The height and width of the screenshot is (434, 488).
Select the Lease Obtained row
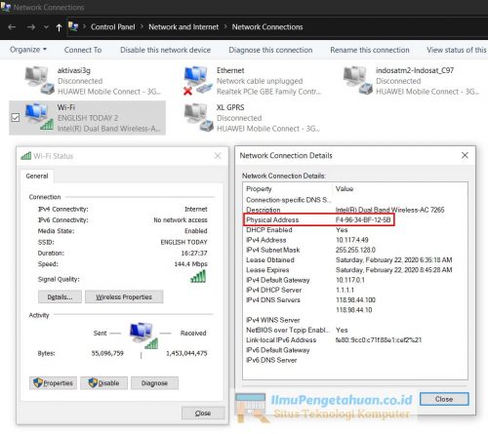tap(355, 260)
